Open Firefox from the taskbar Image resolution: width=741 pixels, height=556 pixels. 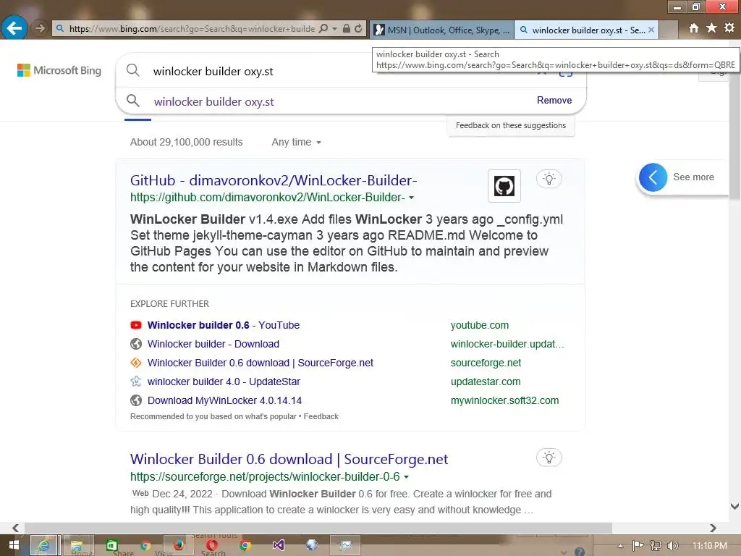[179, 545]
